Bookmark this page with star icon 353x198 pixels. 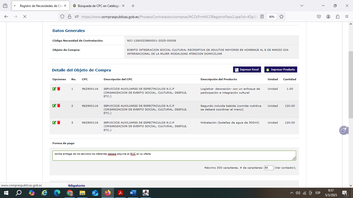[281, 16]
